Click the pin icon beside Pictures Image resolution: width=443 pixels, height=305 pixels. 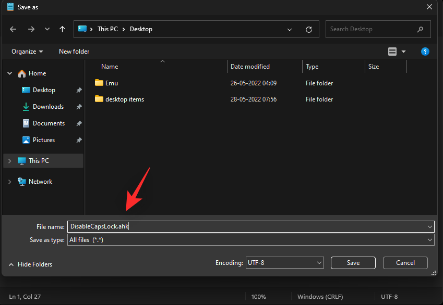79,140
